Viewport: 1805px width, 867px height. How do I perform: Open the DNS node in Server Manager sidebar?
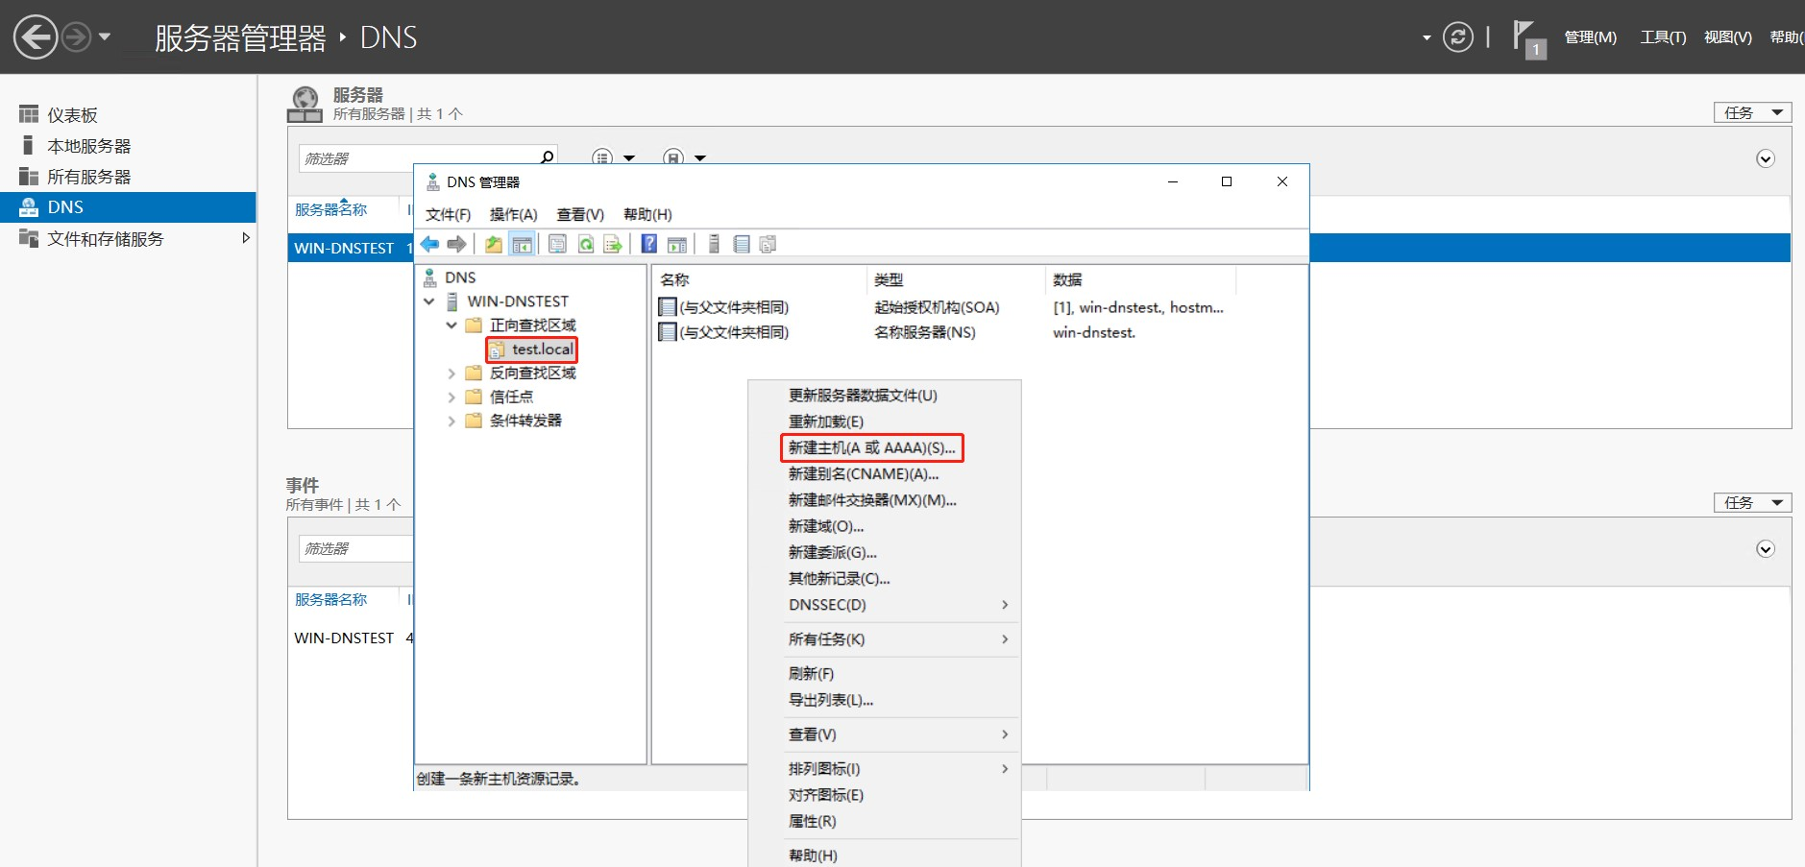[63, 206]
